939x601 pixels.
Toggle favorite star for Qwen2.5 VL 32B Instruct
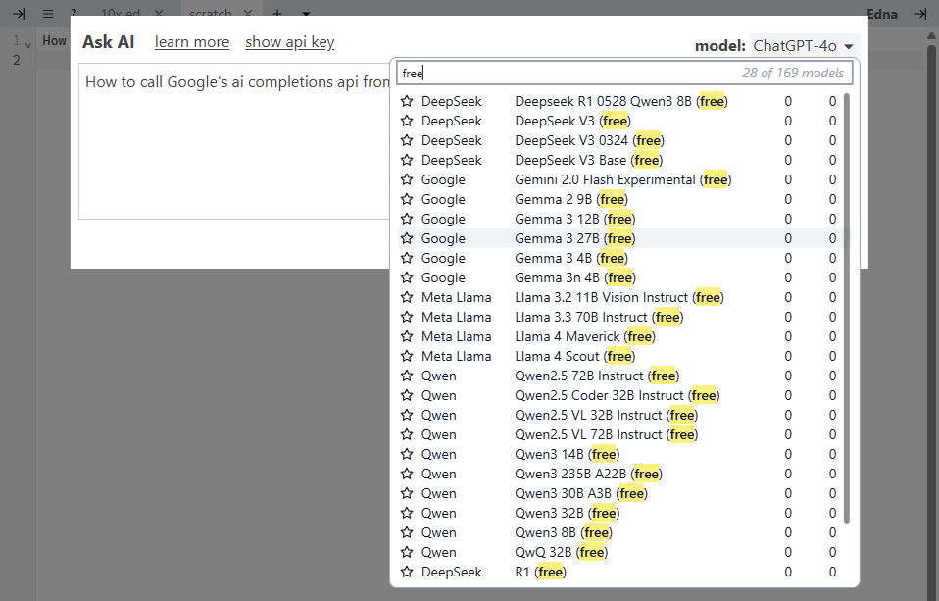tap(407, 416)
